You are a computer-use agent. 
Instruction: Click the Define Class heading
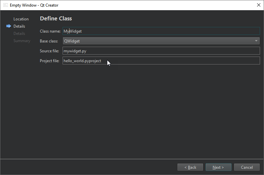56,19
